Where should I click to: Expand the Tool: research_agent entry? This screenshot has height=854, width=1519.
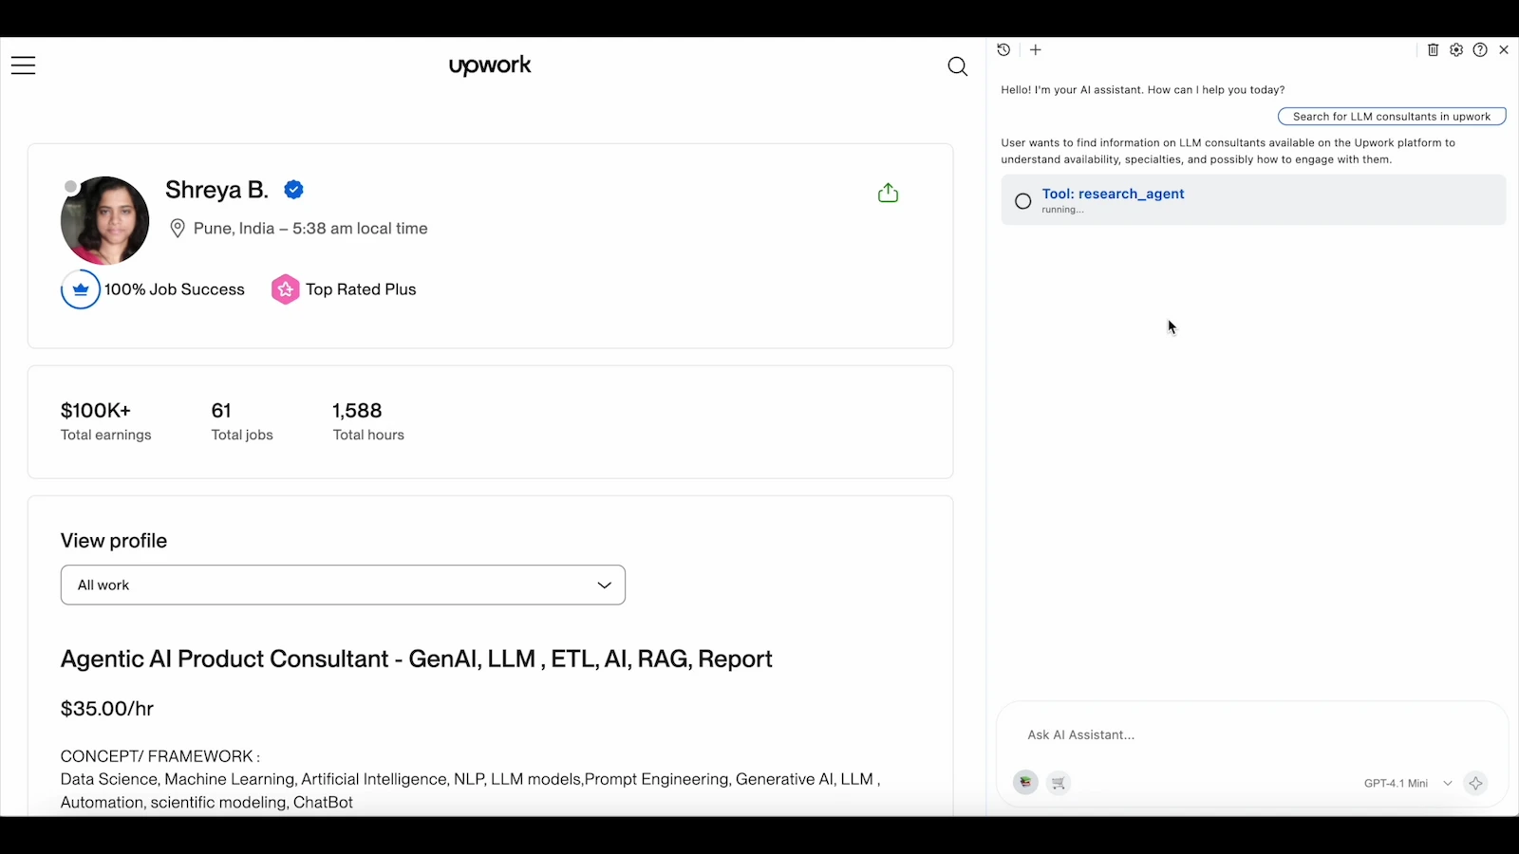pos(1253,200)
